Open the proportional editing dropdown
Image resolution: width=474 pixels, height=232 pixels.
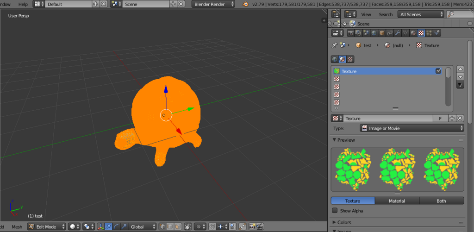(200, 226)
